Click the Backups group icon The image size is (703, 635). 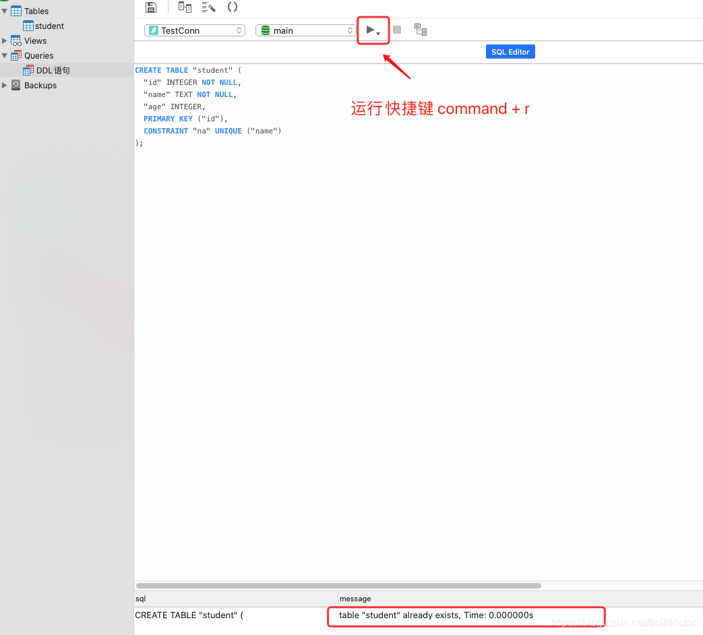click(x=16, y=85)
